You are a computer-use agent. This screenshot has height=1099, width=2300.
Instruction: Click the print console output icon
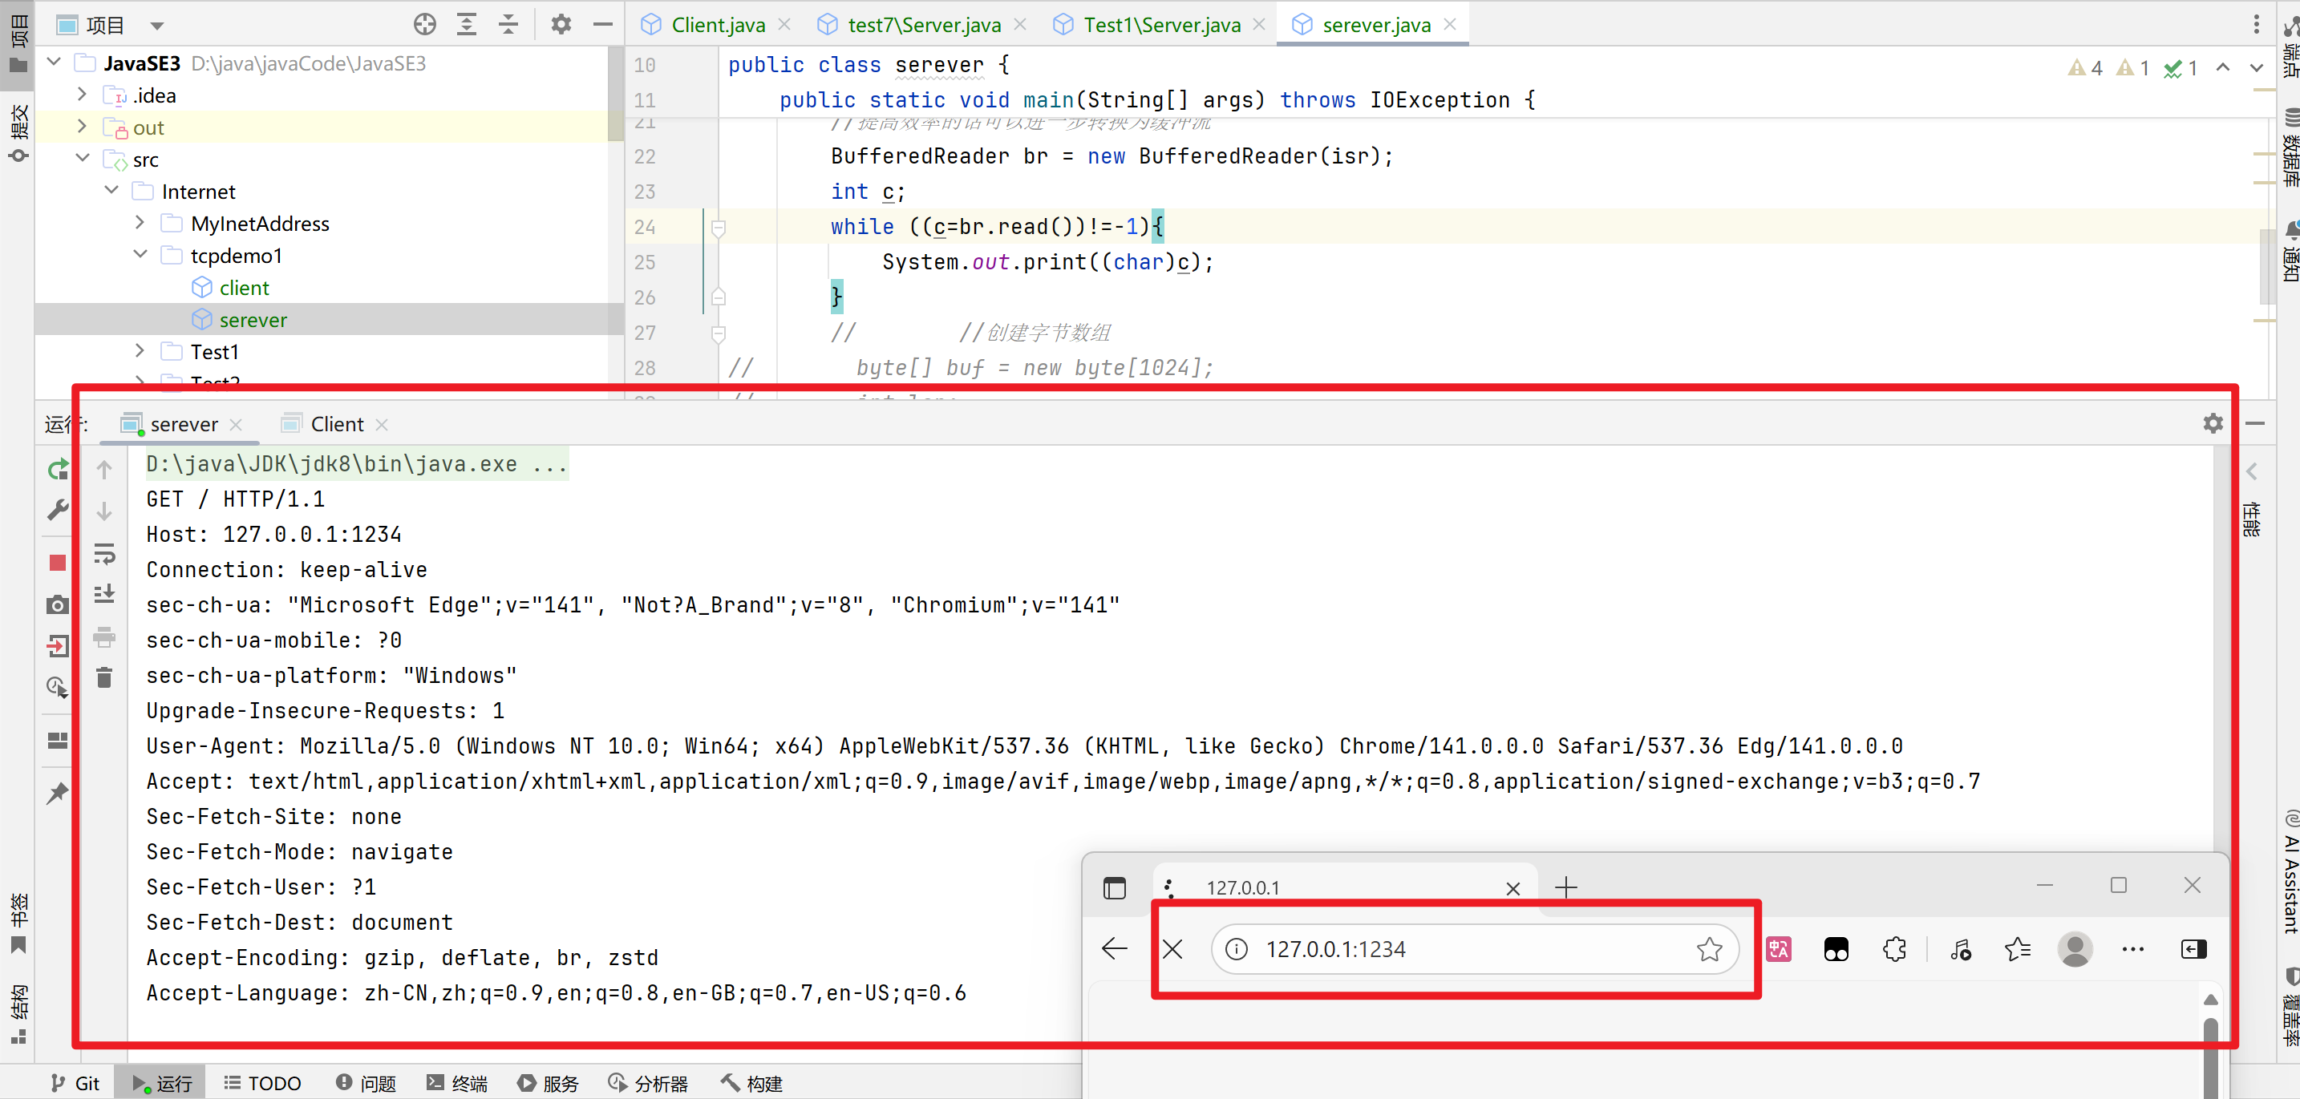tap(104, 637)
